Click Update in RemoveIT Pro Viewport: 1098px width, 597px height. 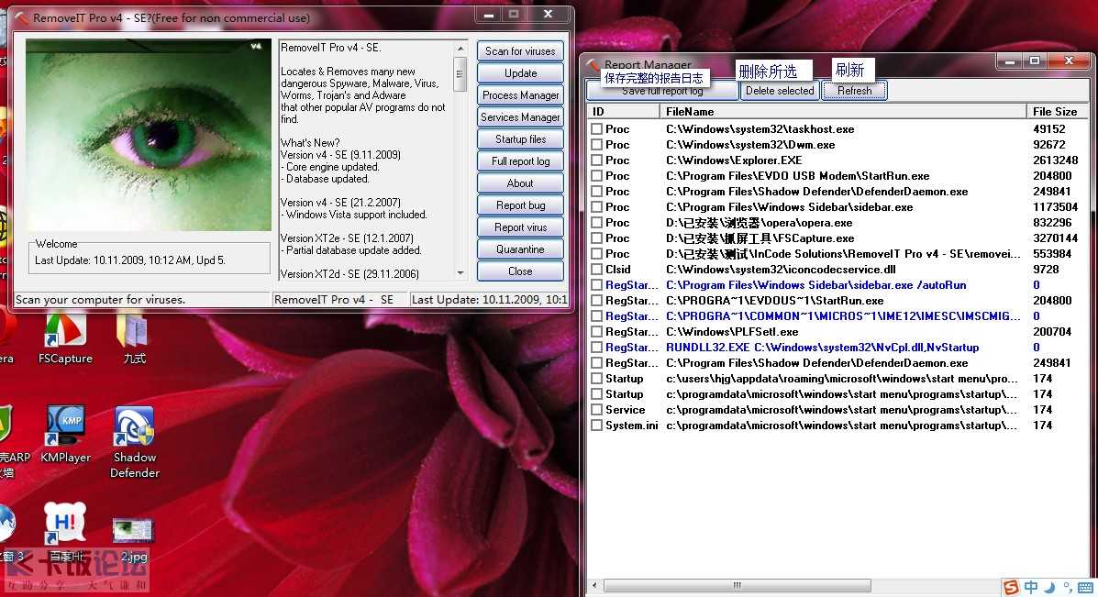click(x=520, y=73)
